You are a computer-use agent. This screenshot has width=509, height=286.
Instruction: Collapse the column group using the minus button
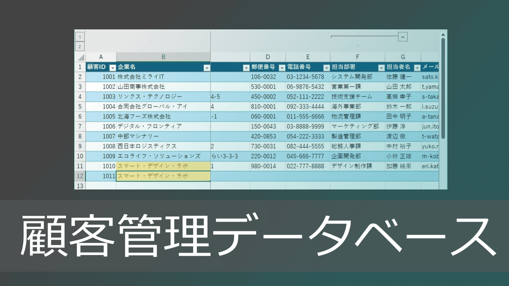(x=402, y=37)
